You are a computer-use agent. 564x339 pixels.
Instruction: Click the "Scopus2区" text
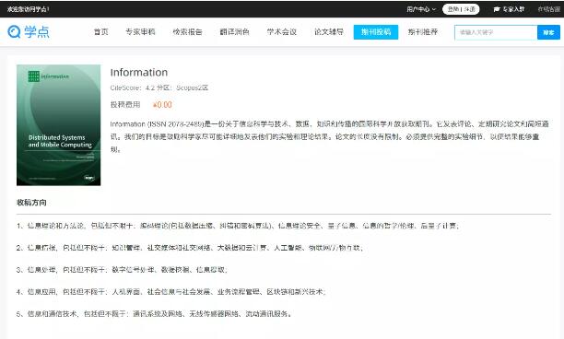(192, 88)
